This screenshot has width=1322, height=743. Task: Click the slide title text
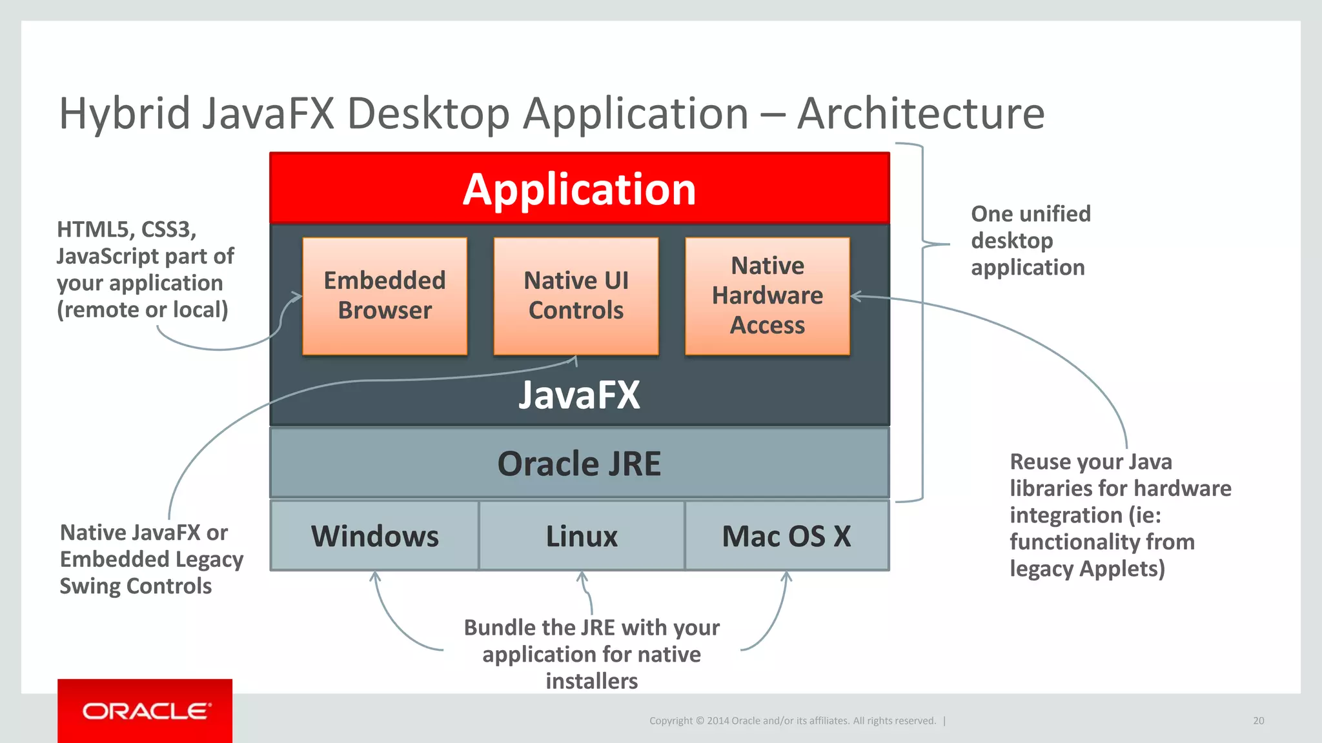tap(551, 114)
